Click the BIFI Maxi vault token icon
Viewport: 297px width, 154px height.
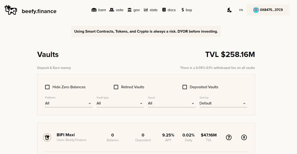(47, 137)
